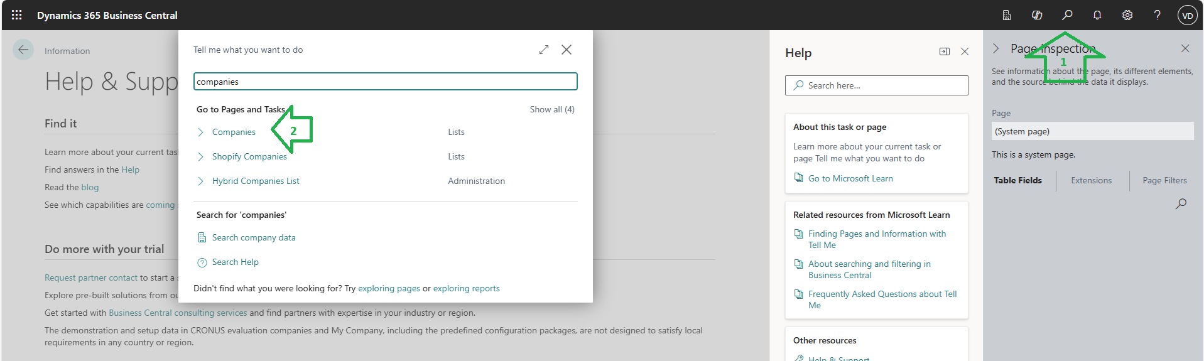Collapse the Page Inspection pane chevron
The width and height of the screenshot is (1204, 361).
tap(996, 48)
